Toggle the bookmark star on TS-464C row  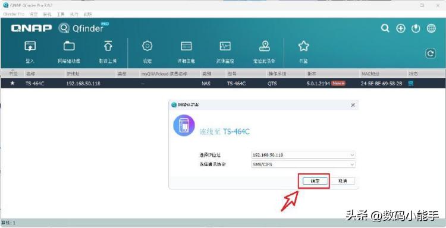coord(12,84)
